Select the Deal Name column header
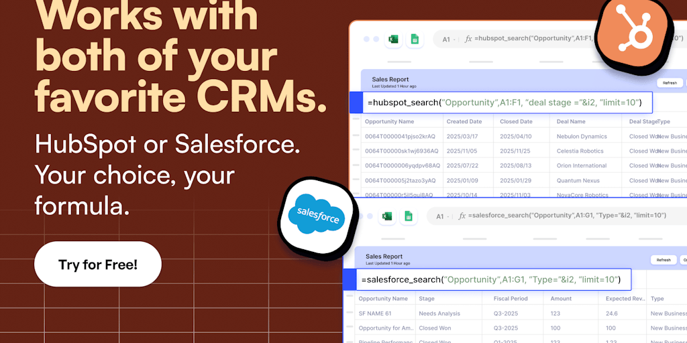Viewport: 687px width, 343px height. pyautogui.click(x=571, y=122)
